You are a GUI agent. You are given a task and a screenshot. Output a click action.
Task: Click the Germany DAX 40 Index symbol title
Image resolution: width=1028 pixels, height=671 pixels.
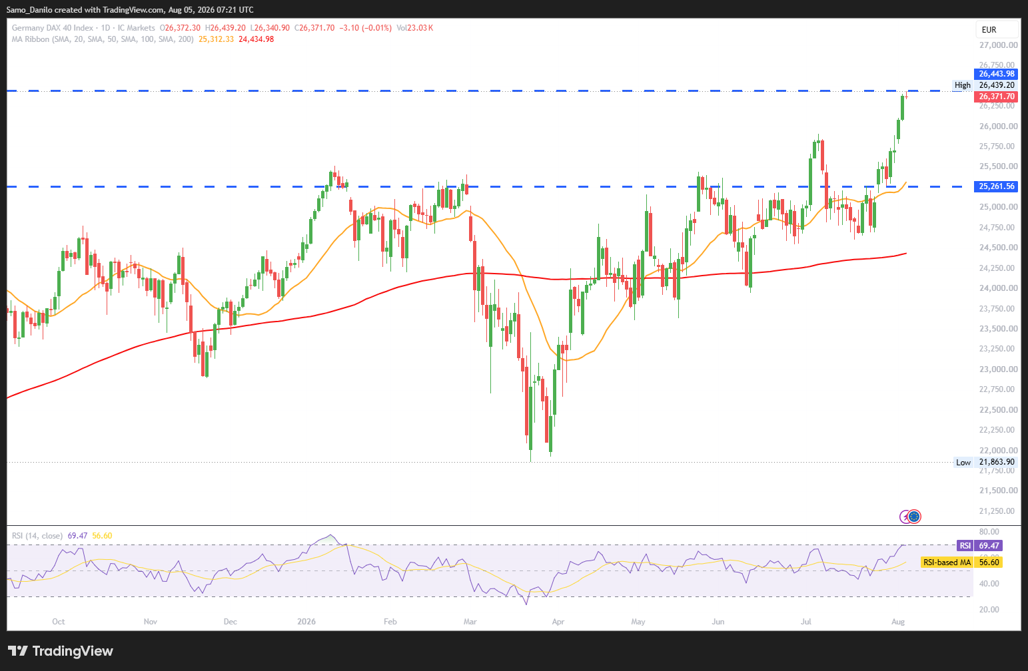(53, 28)
